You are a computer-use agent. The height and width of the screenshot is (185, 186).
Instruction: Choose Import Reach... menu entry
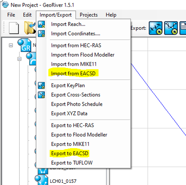tap(83, 24)
